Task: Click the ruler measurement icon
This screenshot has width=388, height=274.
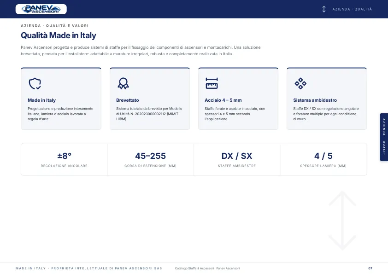Action: (212, 83)
